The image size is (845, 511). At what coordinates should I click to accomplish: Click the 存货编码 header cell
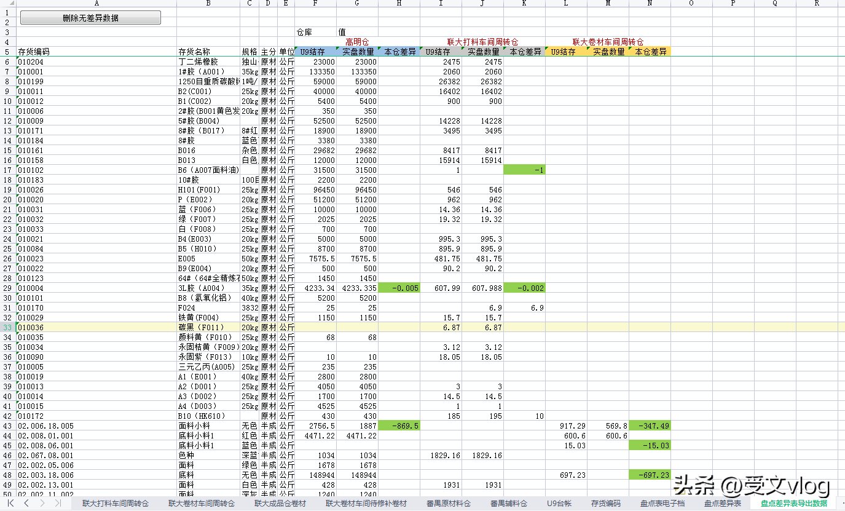(96, 52)
